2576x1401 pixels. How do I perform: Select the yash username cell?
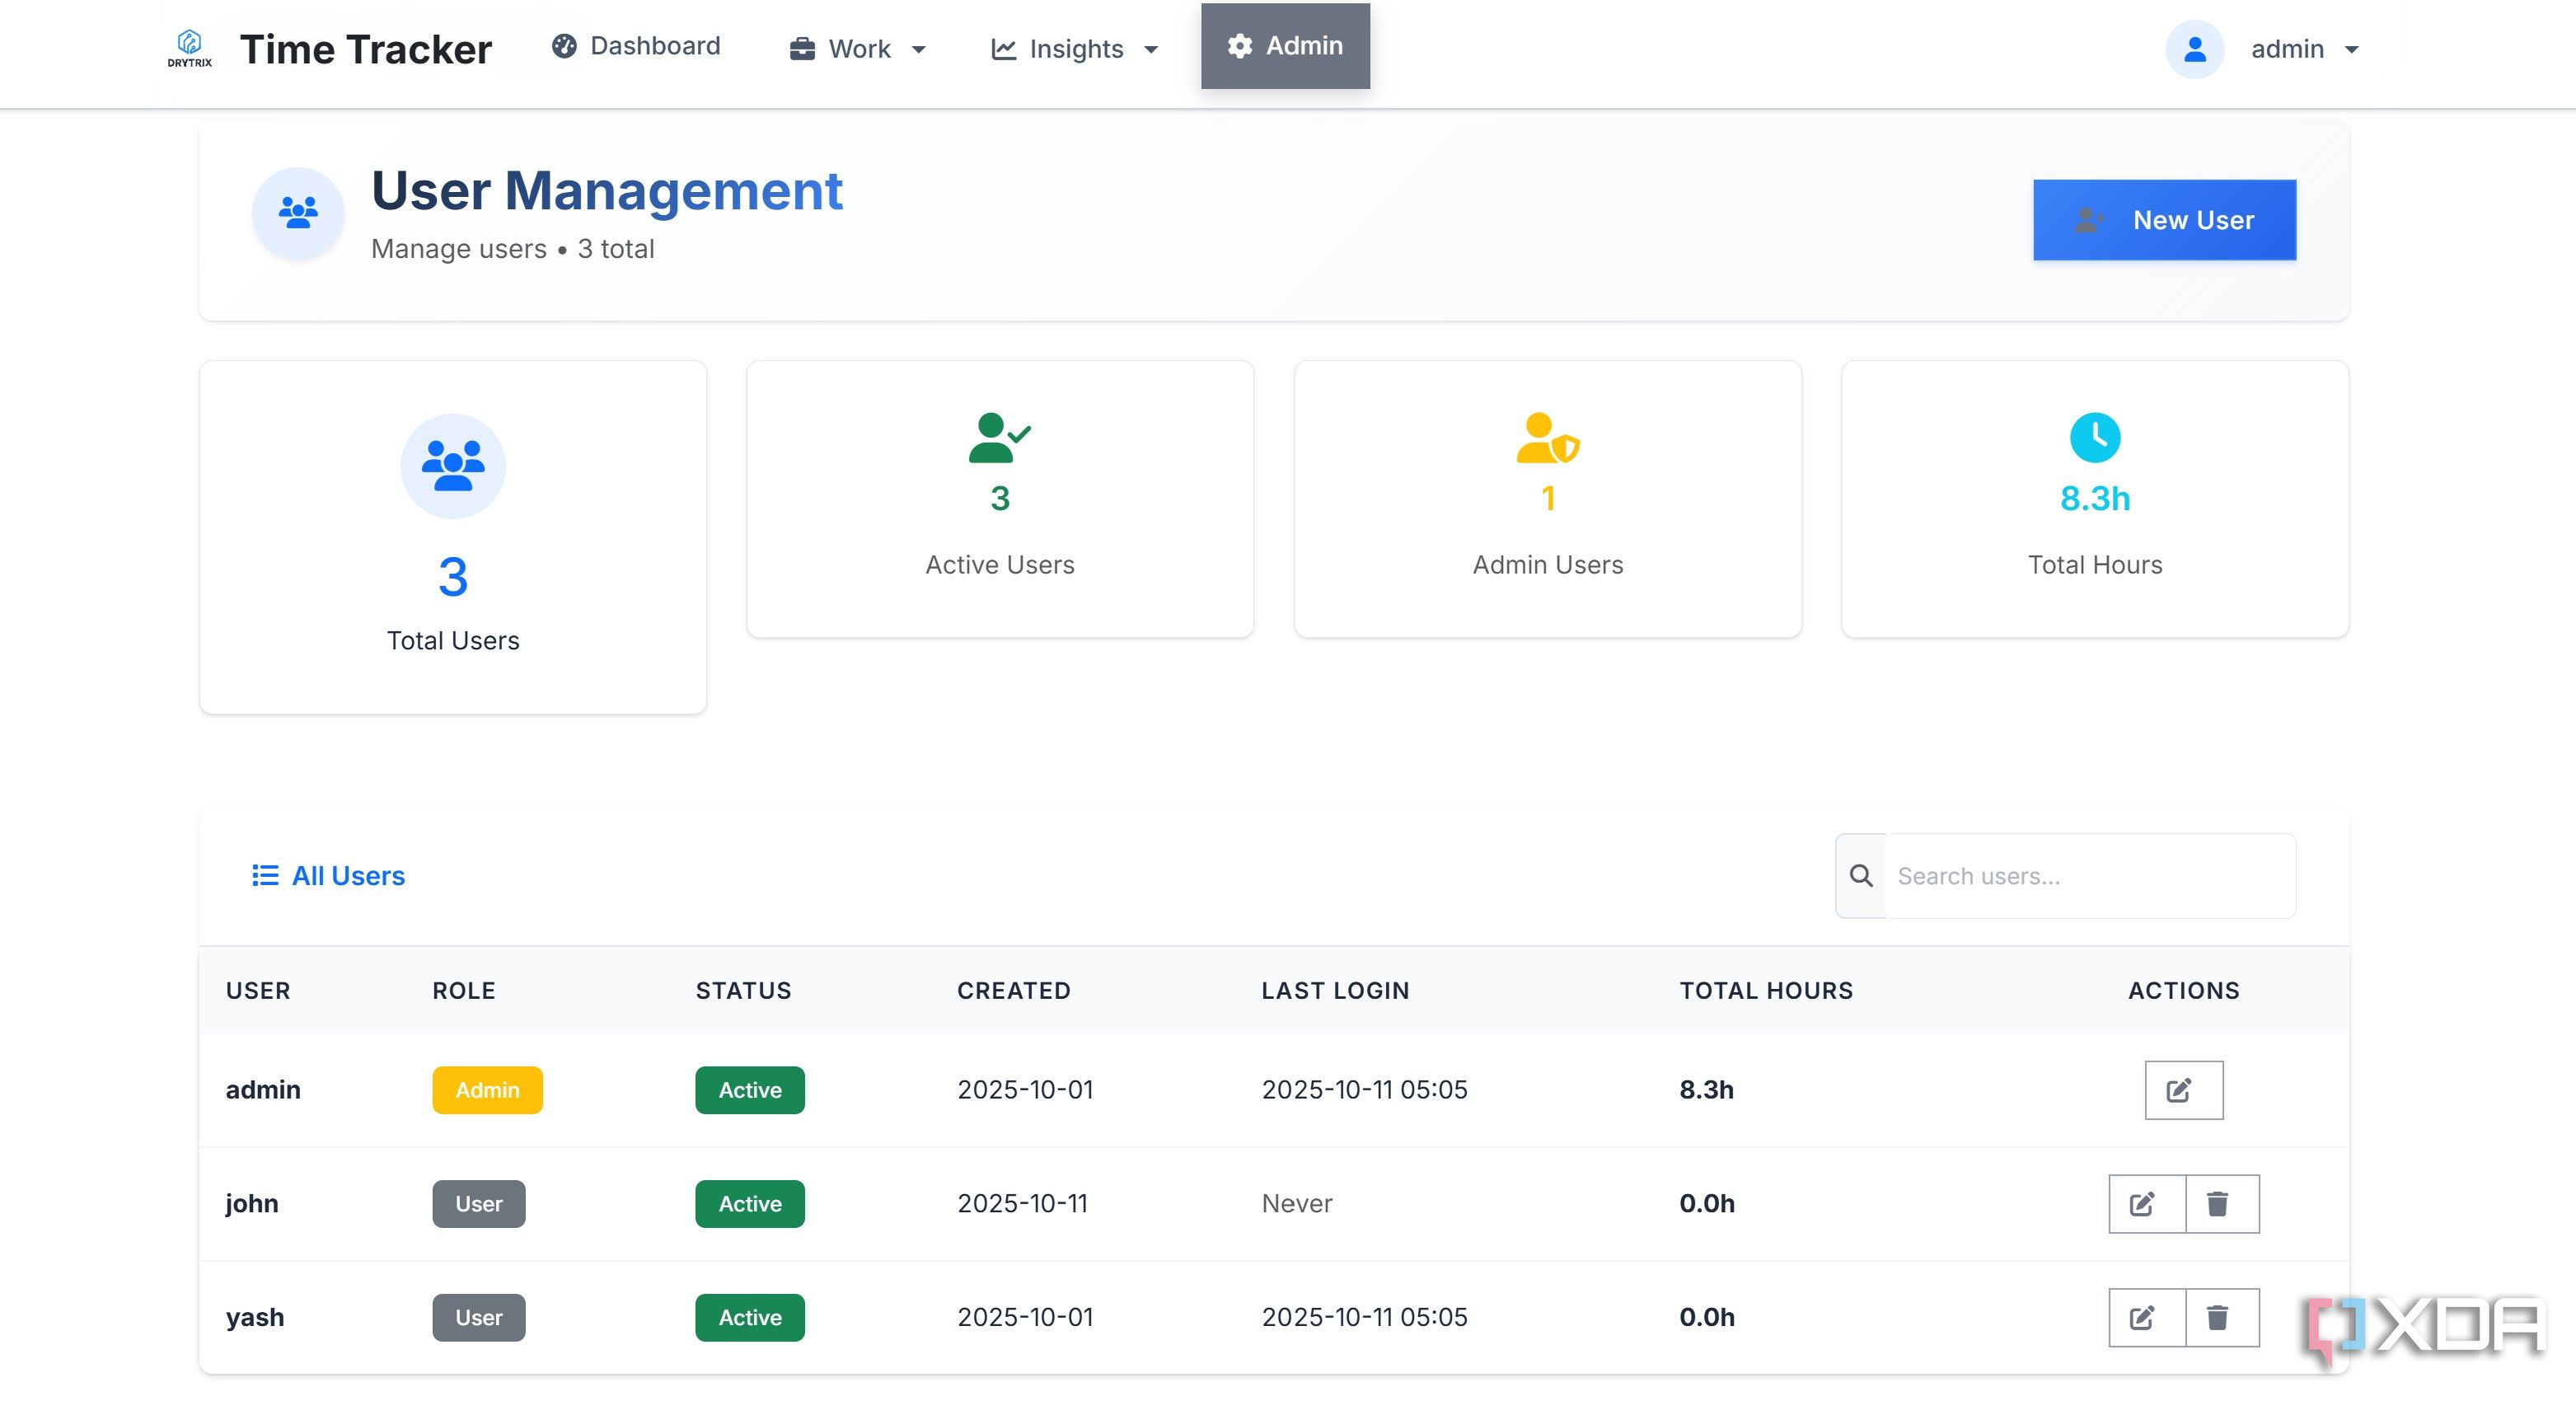point(255,1318)
